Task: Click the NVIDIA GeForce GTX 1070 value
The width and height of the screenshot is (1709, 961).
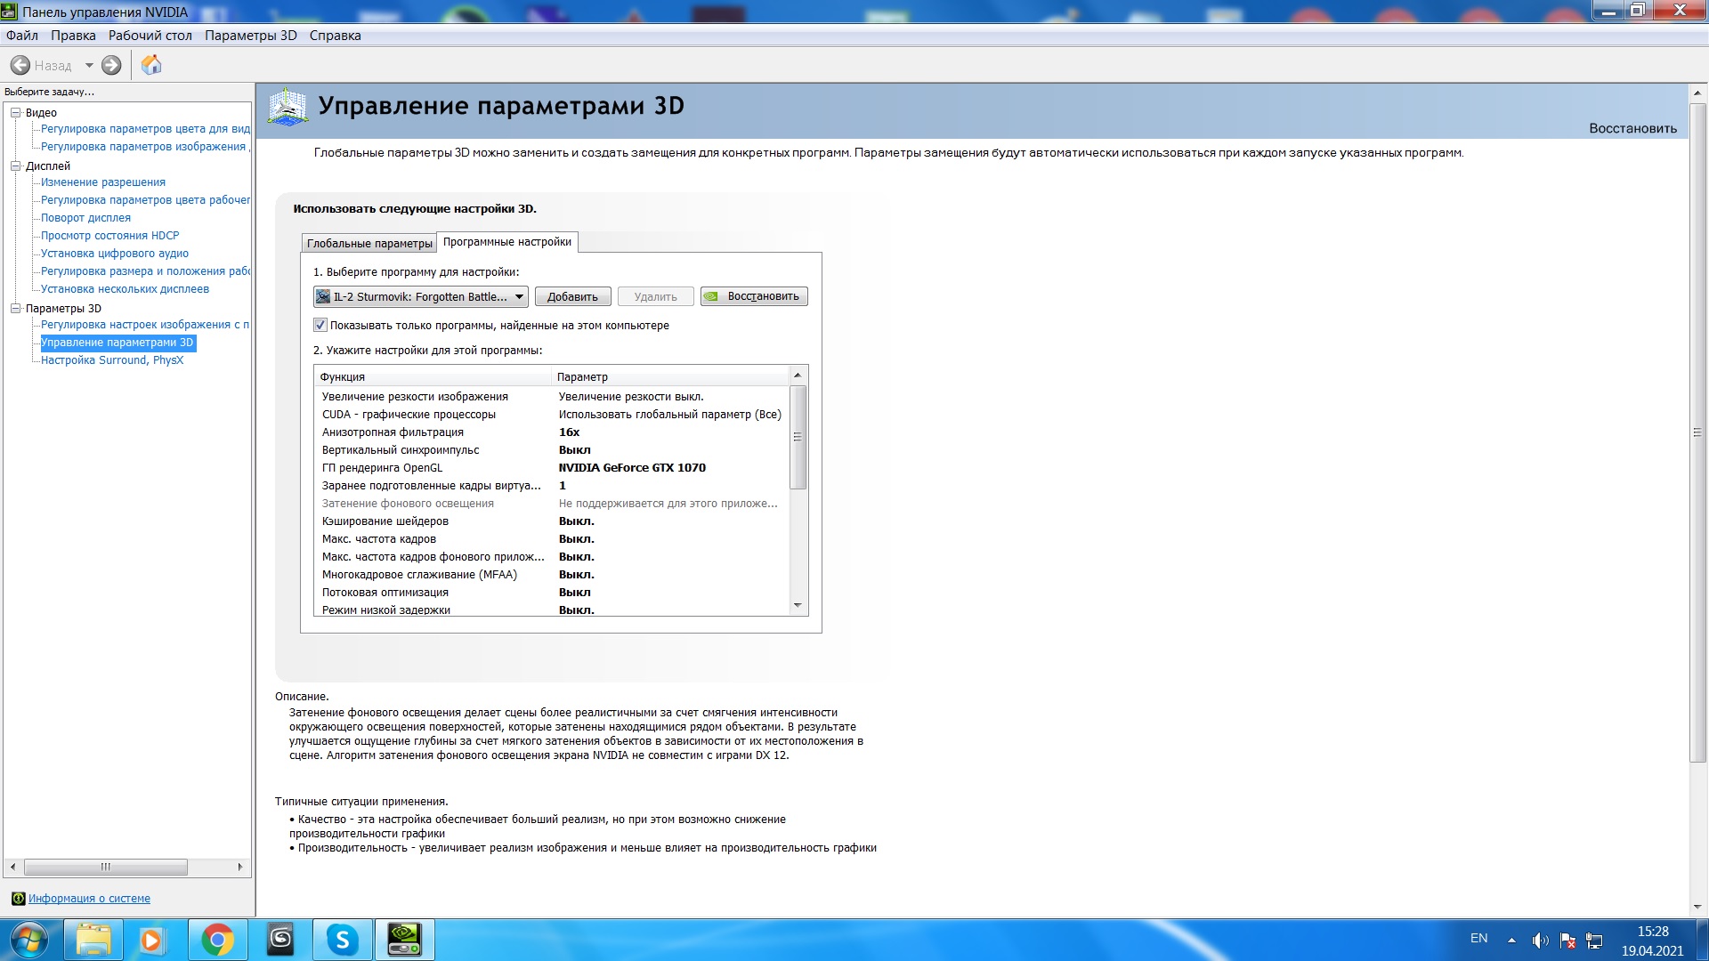Action: coord(632,468)
